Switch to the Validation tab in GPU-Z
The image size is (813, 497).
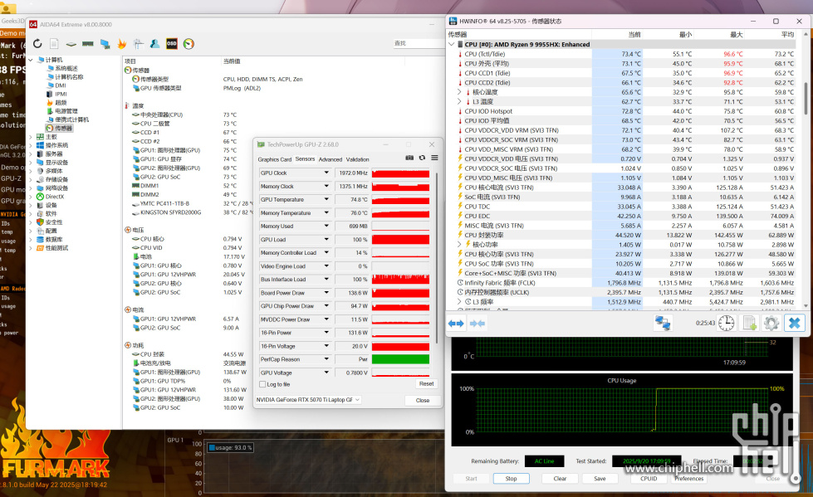(x=358, y=159)
